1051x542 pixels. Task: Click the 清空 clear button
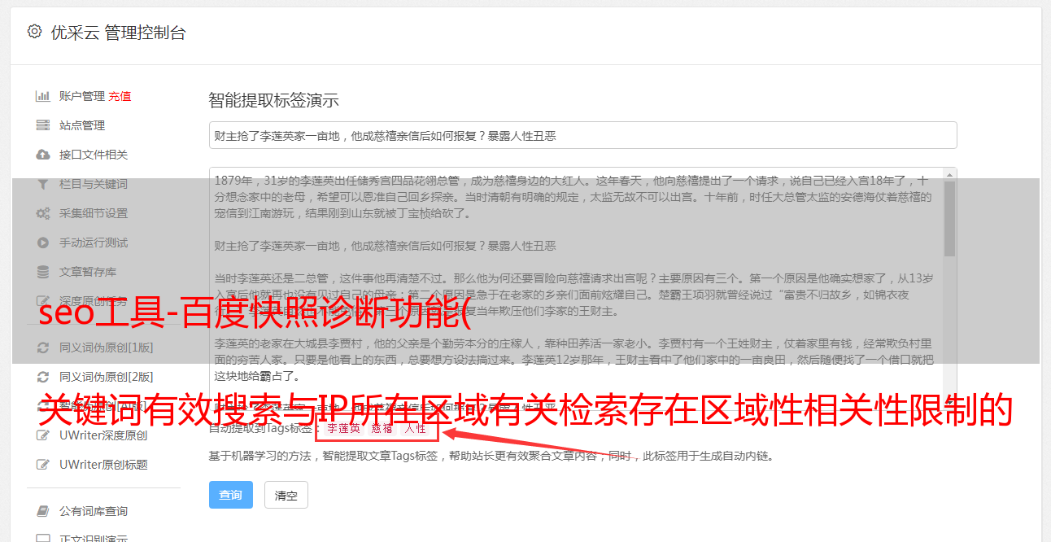point(286,495)
